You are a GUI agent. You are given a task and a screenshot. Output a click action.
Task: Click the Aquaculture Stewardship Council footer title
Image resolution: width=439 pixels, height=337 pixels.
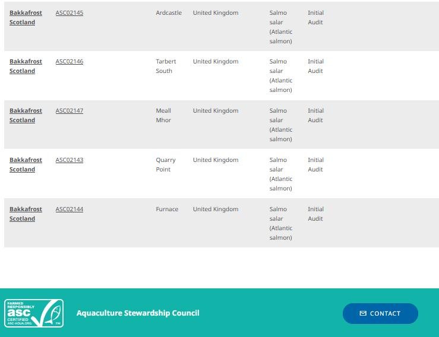[138, 313]
